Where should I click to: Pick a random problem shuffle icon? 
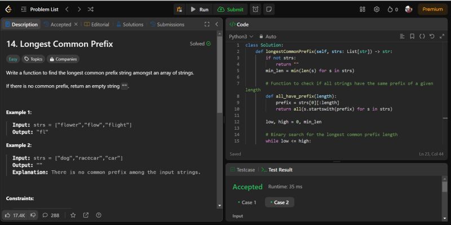pyautogui.click(x=91, y=10)
